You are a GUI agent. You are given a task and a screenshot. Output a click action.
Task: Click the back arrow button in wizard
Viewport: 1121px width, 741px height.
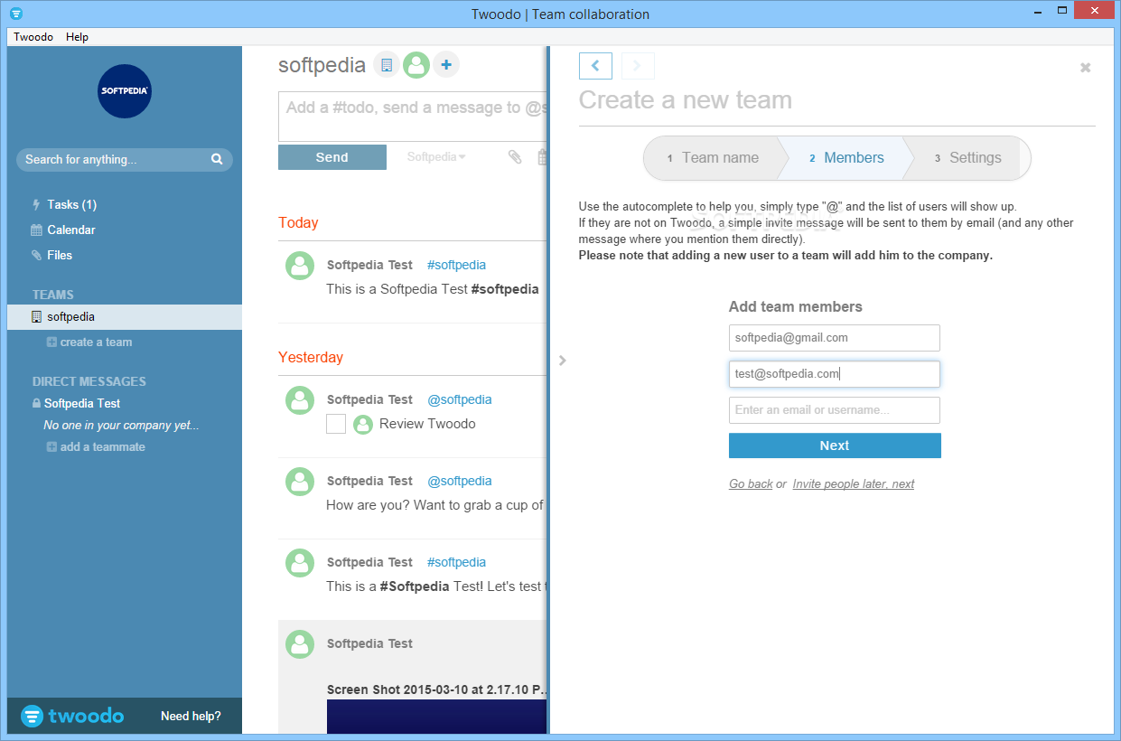click(x=595, y=66)
